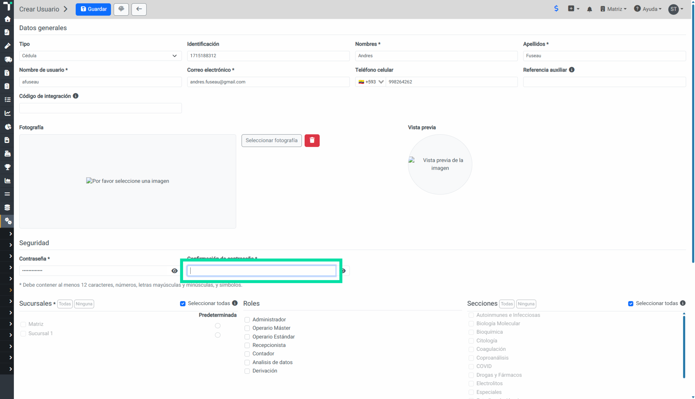
Task: Check the Administrador role checkbox
Action: tap(247, 320)
